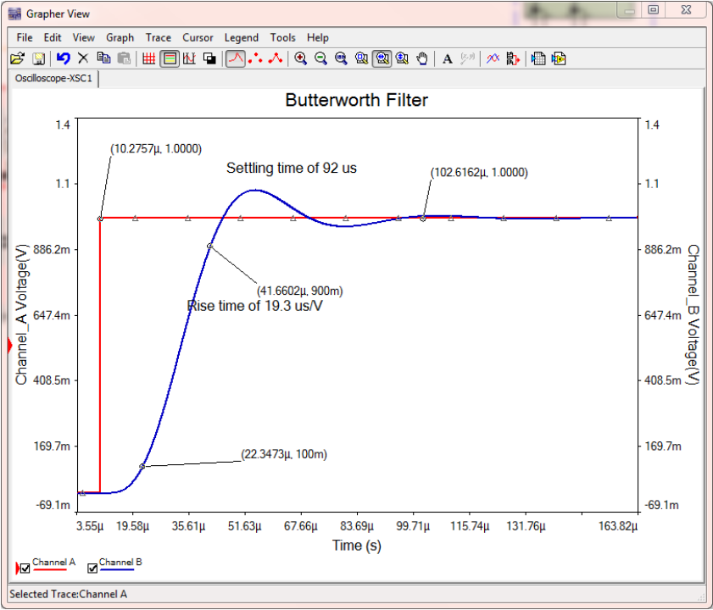Viewport: 713px width, 610px height.
Task: Click the copy icon in toolbar
Action: point(103,58)
